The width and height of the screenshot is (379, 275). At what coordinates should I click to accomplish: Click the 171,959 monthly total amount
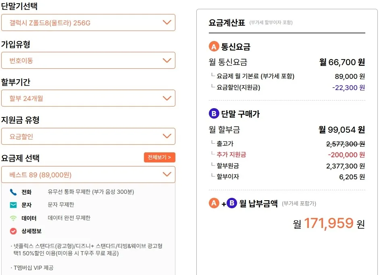[x=329, y=223]
